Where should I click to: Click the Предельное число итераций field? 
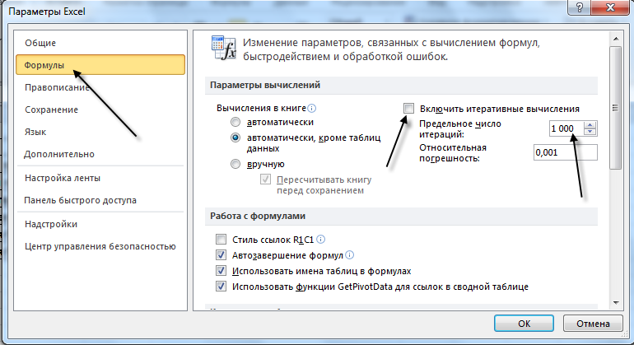(566, 128)
